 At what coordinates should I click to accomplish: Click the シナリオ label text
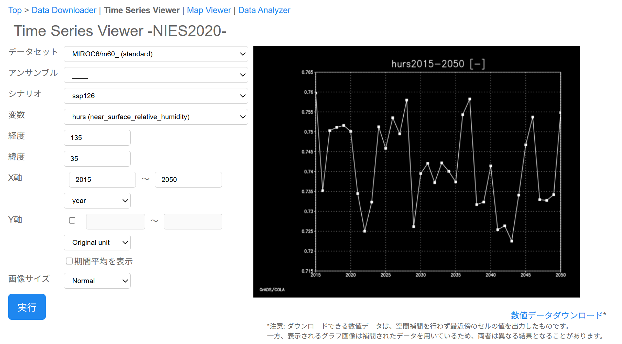point(25,94)
